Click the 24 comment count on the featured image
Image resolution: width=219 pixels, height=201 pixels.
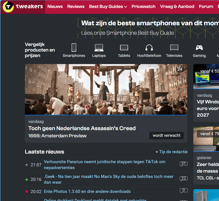(180, 69)
